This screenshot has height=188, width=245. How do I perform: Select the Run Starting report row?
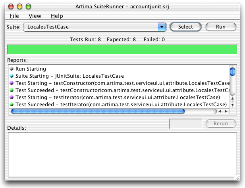(x=119, y=69)
